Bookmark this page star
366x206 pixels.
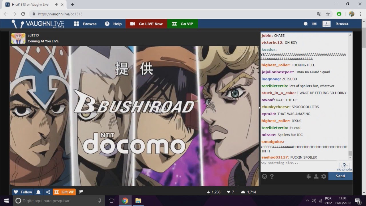pos(328,14)
